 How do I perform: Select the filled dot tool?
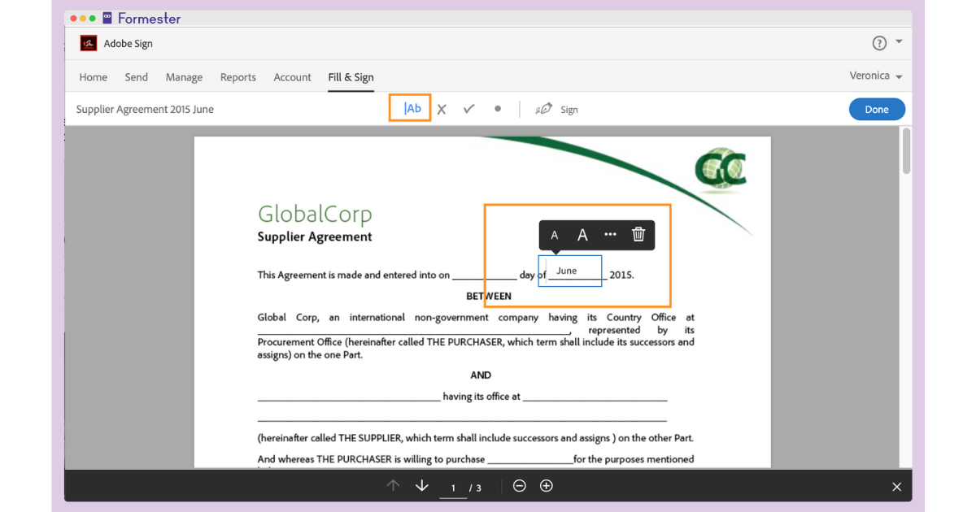click(x=498, y=108)
